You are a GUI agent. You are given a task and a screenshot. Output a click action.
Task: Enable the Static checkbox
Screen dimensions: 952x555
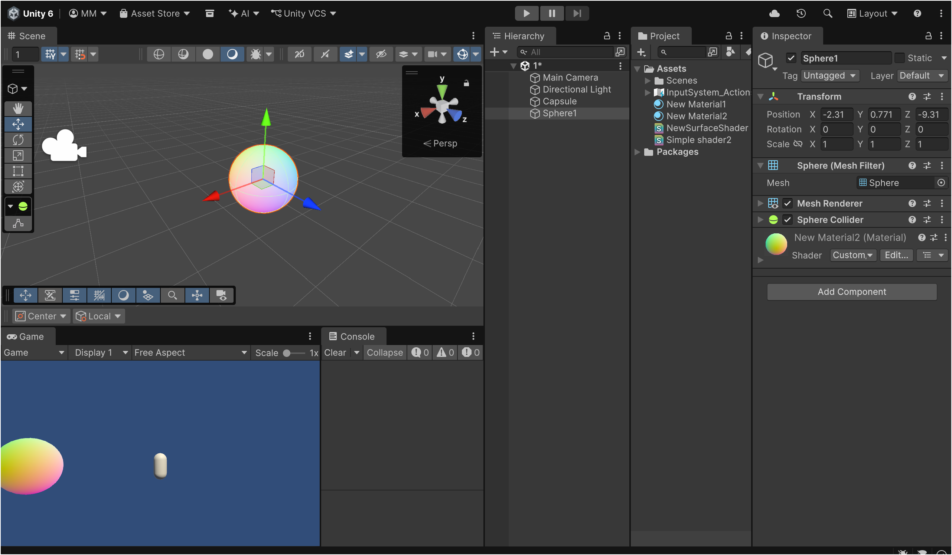pyautogui.click(x=900, y=58)
